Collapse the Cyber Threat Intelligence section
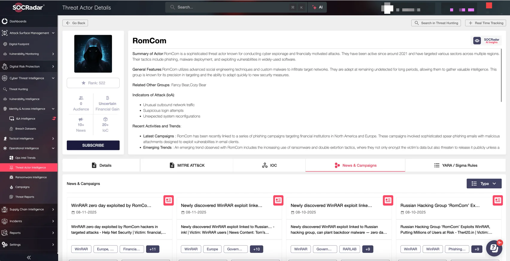 (53, 78)
